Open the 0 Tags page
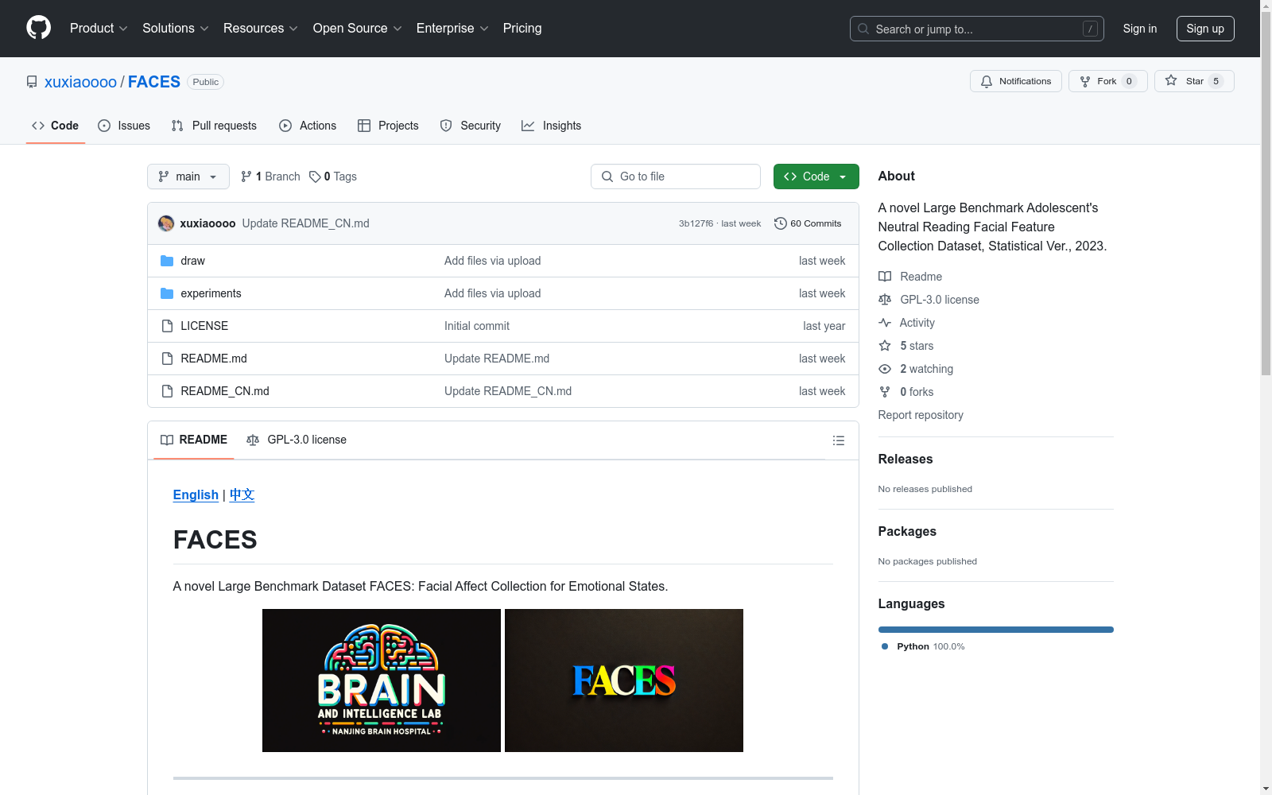This screenshot has height=795, width=1272. coord(333,176)
